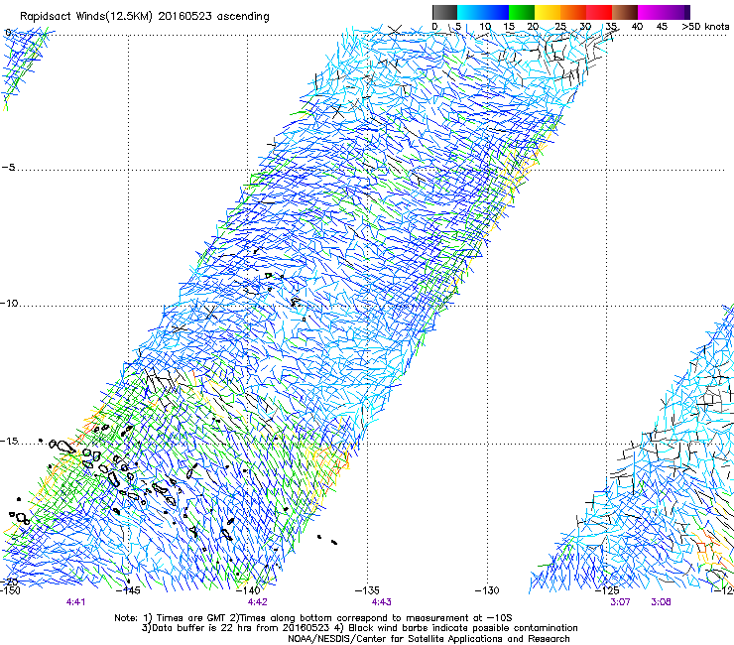This screenshot has width=734, height=645.
Task: Click the '-15' latitude label
Action: (x=9, y=442)
